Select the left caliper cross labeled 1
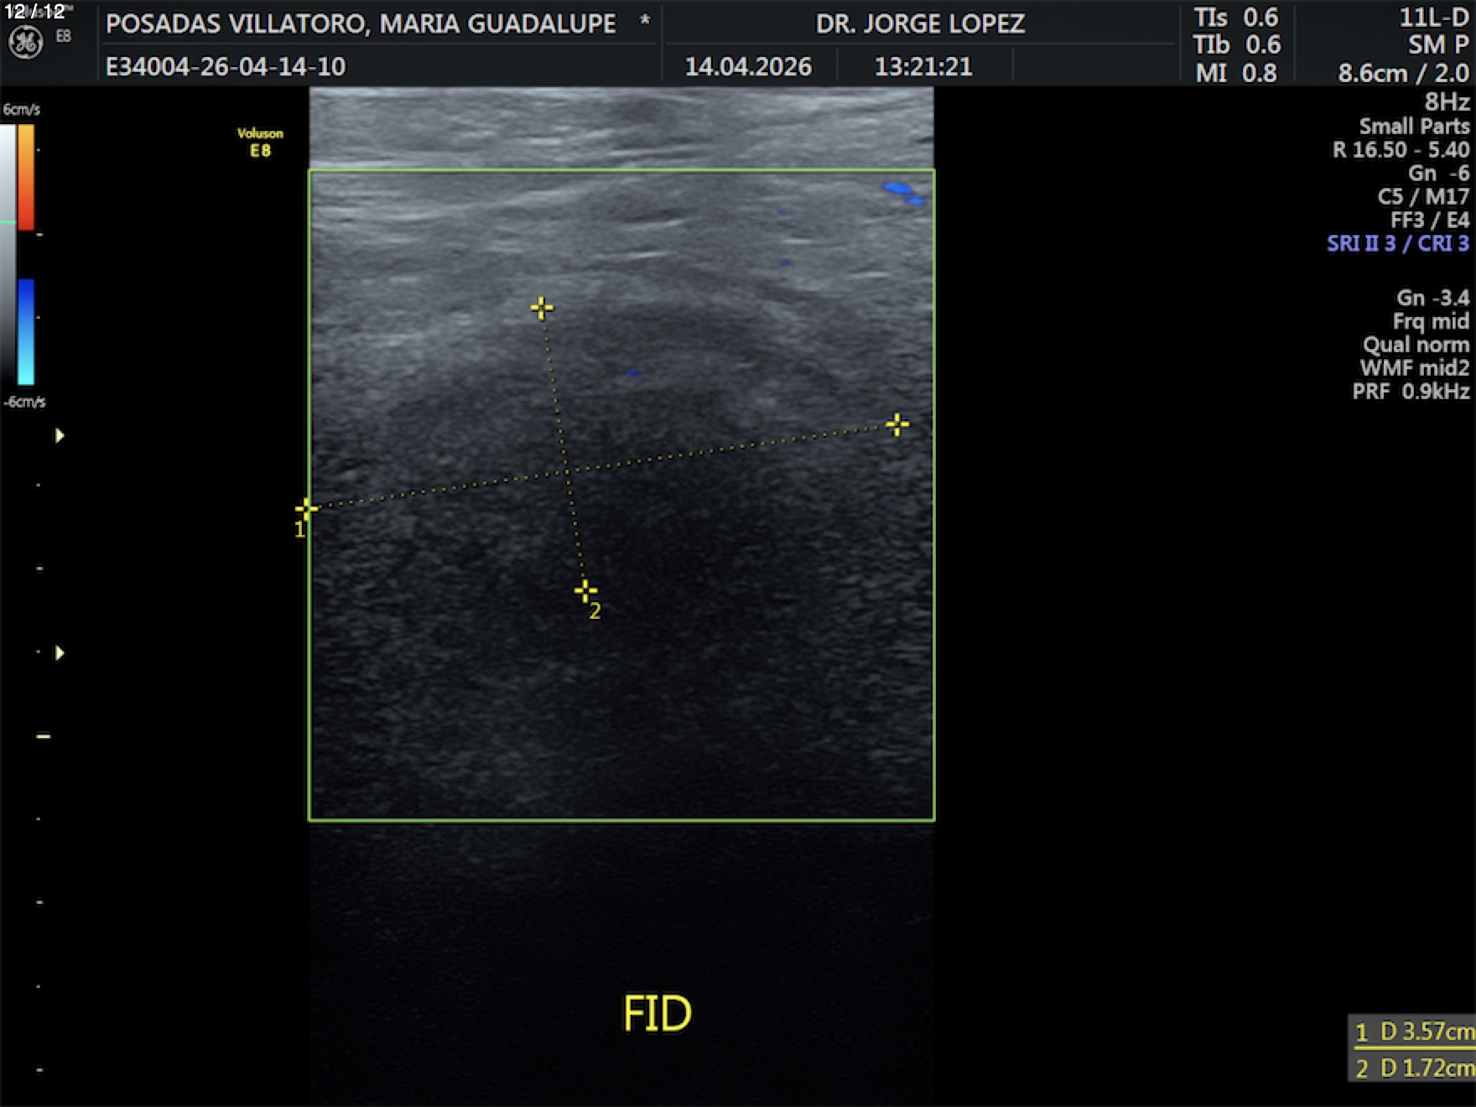The height and width of the screenshot is (1107, 1476). (x=306, y=508)
